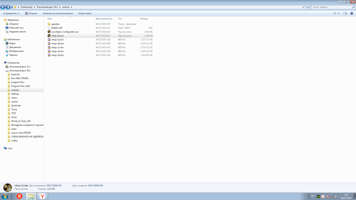
Task: Select the Dead Air folder in tree
Action: click(15, 74)
